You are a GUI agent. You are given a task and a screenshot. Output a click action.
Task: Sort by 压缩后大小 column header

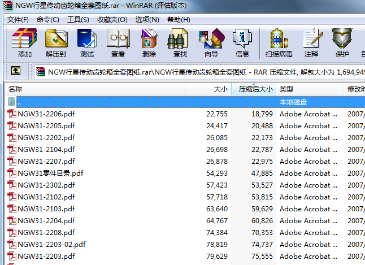click(x=255, y=89)
